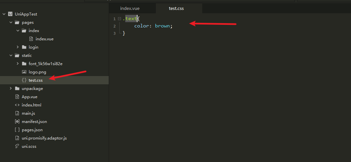The width and height of the screenshot is (351, 162).
Task: Open main.js file
Action: (28, 113)
